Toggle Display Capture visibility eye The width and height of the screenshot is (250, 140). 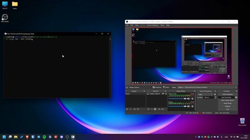pos(163,94)
